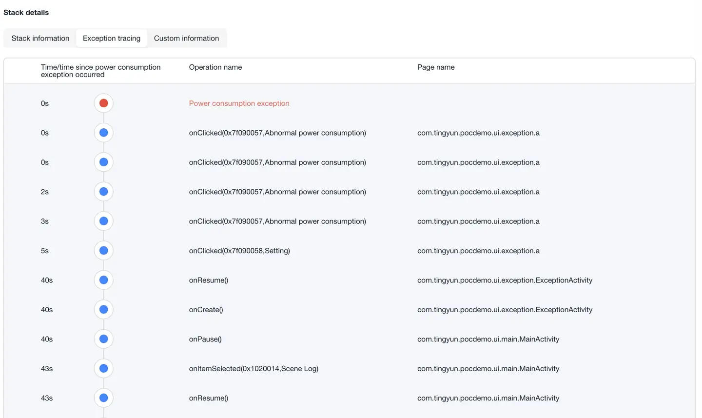
Task: Click the Operation name column header
Action: point(215,67)
